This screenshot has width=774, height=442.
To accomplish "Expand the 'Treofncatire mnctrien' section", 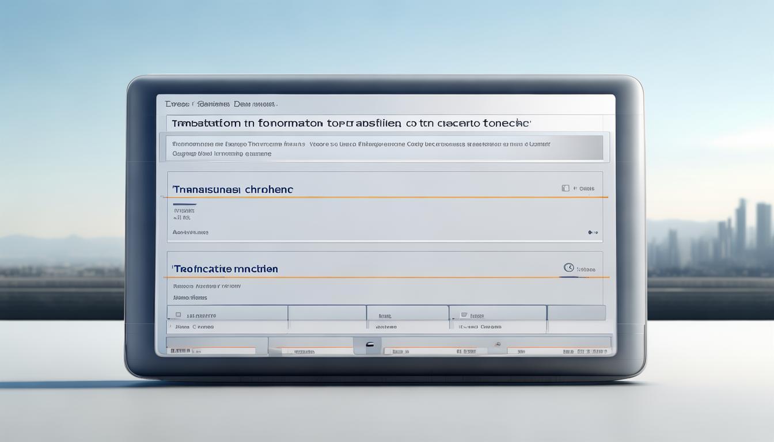I will 226,269.
